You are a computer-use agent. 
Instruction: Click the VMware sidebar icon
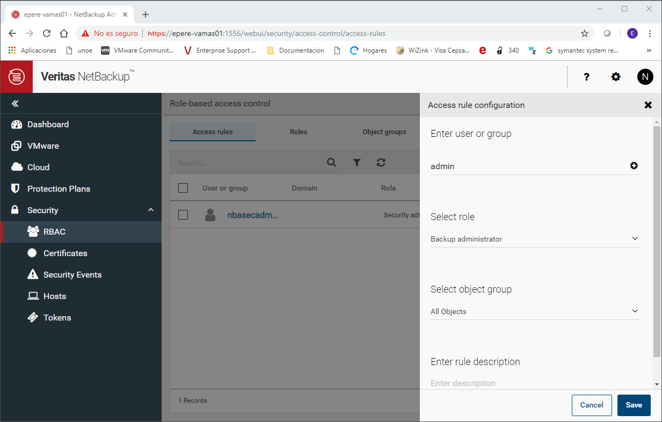click(x=17, y=145)
